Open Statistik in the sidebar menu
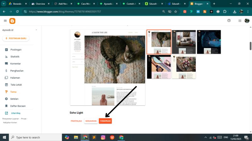 point(15,57)
